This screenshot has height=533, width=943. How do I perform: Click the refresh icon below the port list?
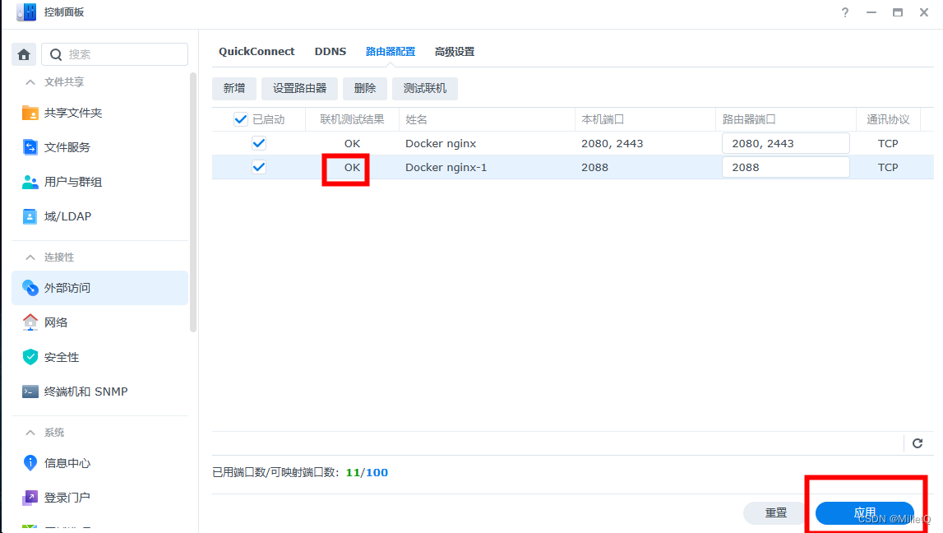(x=918, y=443)
